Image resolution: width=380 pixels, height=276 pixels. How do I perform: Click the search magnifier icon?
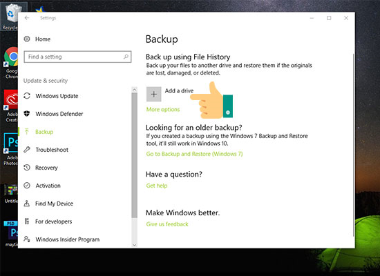point(126,57)
